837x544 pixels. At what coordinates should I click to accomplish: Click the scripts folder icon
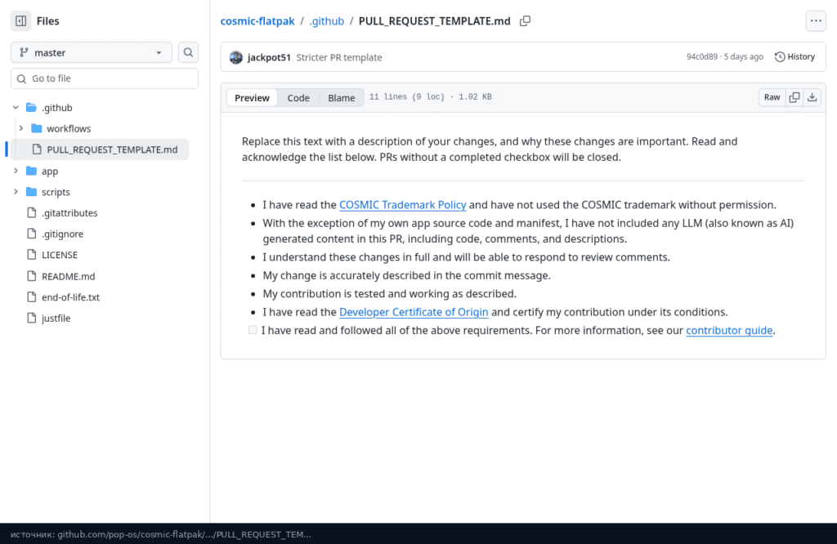pyautogui.click(x=32, y=192)
